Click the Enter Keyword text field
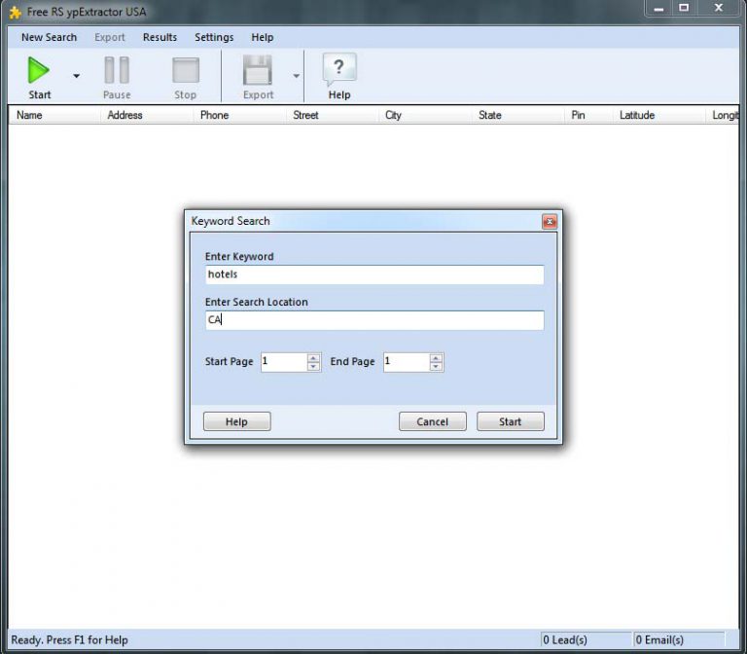The width and height of the screenshot is (747, 654). (373, 275)
